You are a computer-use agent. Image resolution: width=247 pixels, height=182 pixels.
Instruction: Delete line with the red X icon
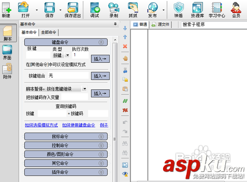125,46
